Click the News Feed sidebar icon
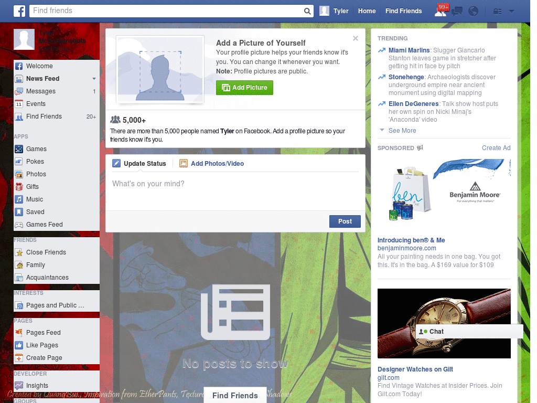 coord(19,79)
